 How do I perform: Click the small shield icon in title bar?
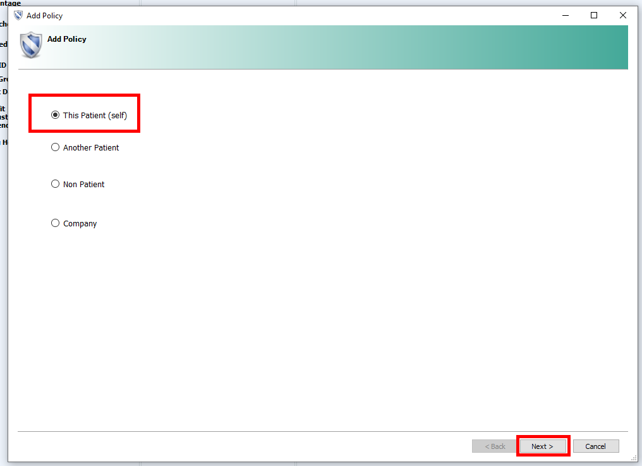tap(18, 16)
